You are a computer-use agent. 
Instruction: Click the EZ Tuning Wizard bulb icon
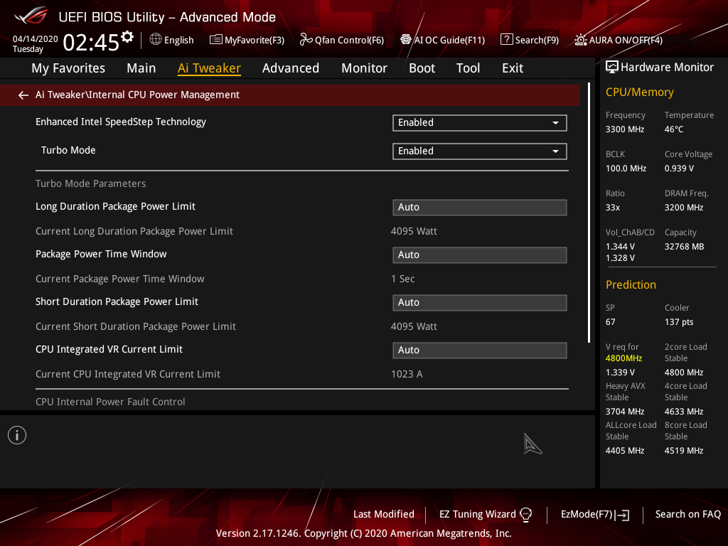coord(525,515)
